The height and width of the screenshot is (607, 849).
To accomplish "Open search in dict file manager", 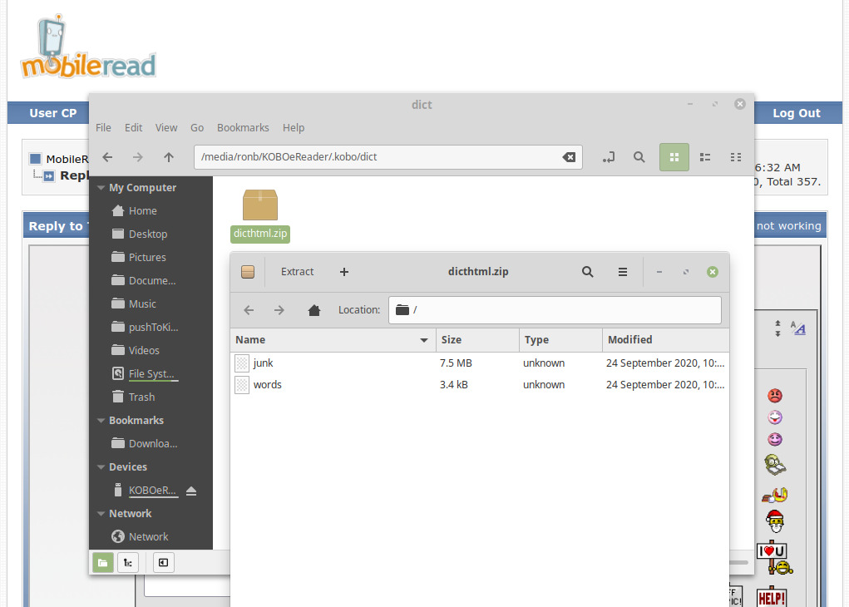I will pos(639,157).
